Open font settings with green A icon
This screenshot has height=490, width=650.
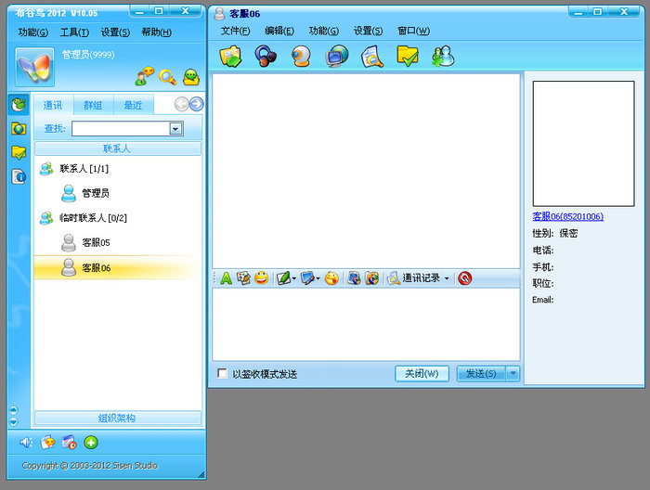pos(226,278)
